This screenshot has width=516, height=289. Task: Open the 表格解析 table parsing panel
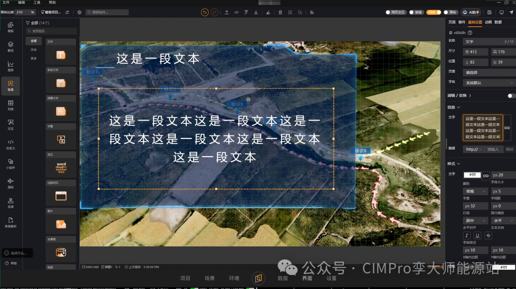click(x=11, y=222)
